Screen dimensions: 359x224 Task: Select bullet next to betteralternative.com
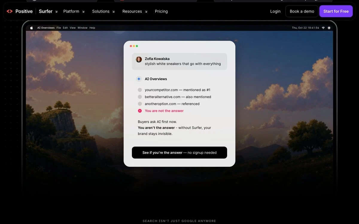coord(140,97)
